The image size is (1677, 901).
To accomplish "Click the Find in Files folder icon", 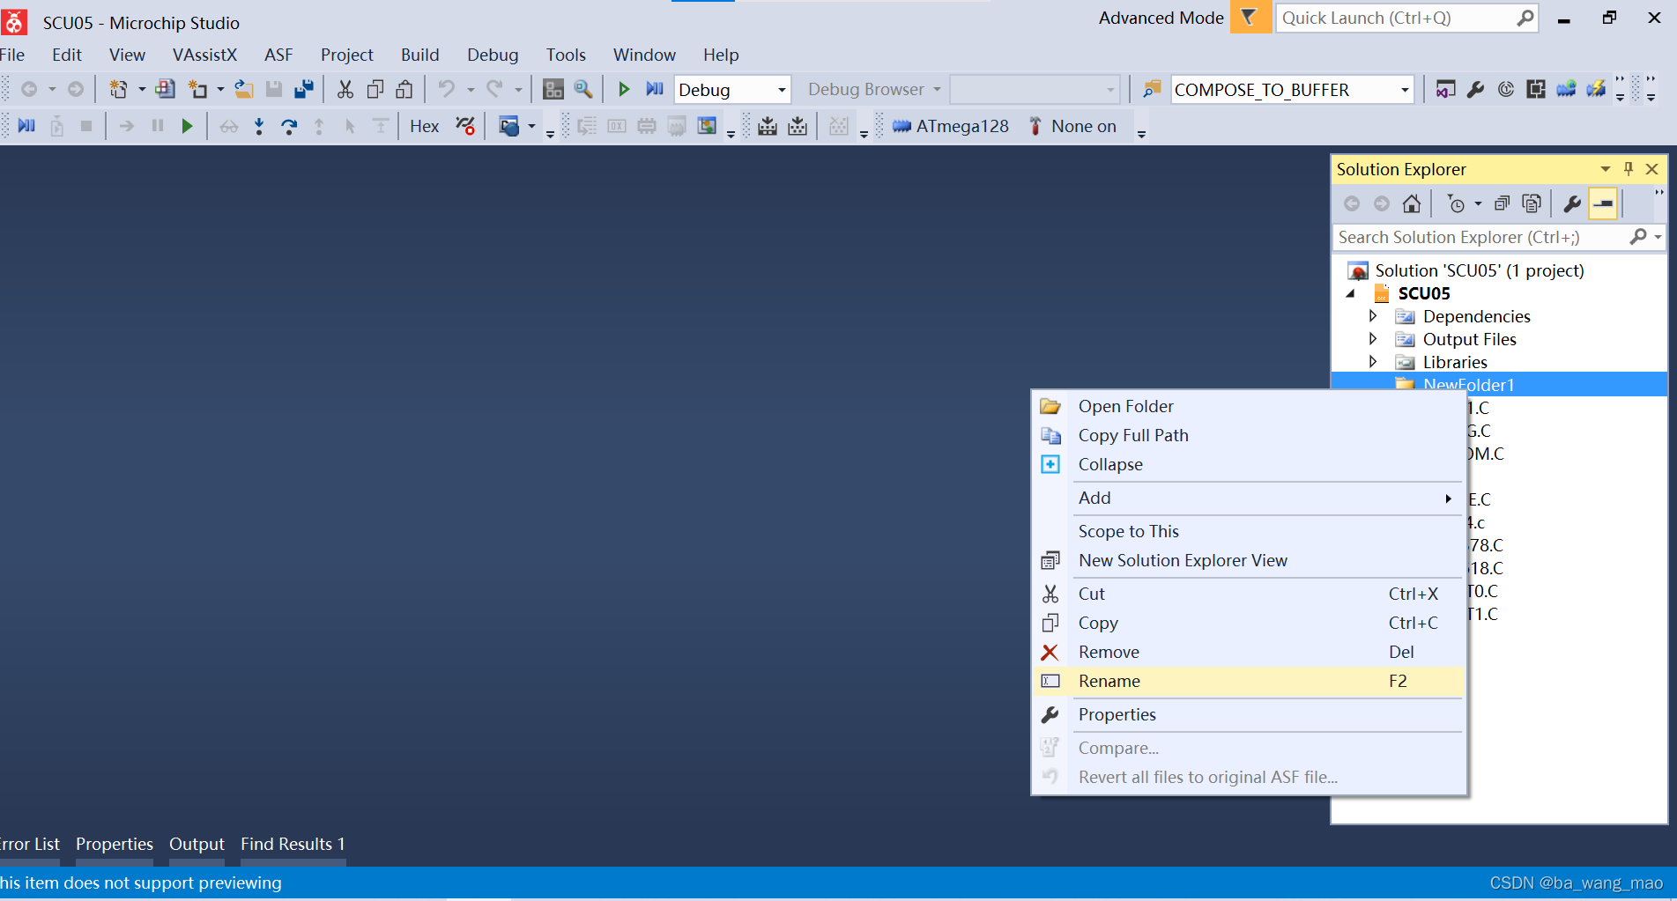I will click(1151, 89).
